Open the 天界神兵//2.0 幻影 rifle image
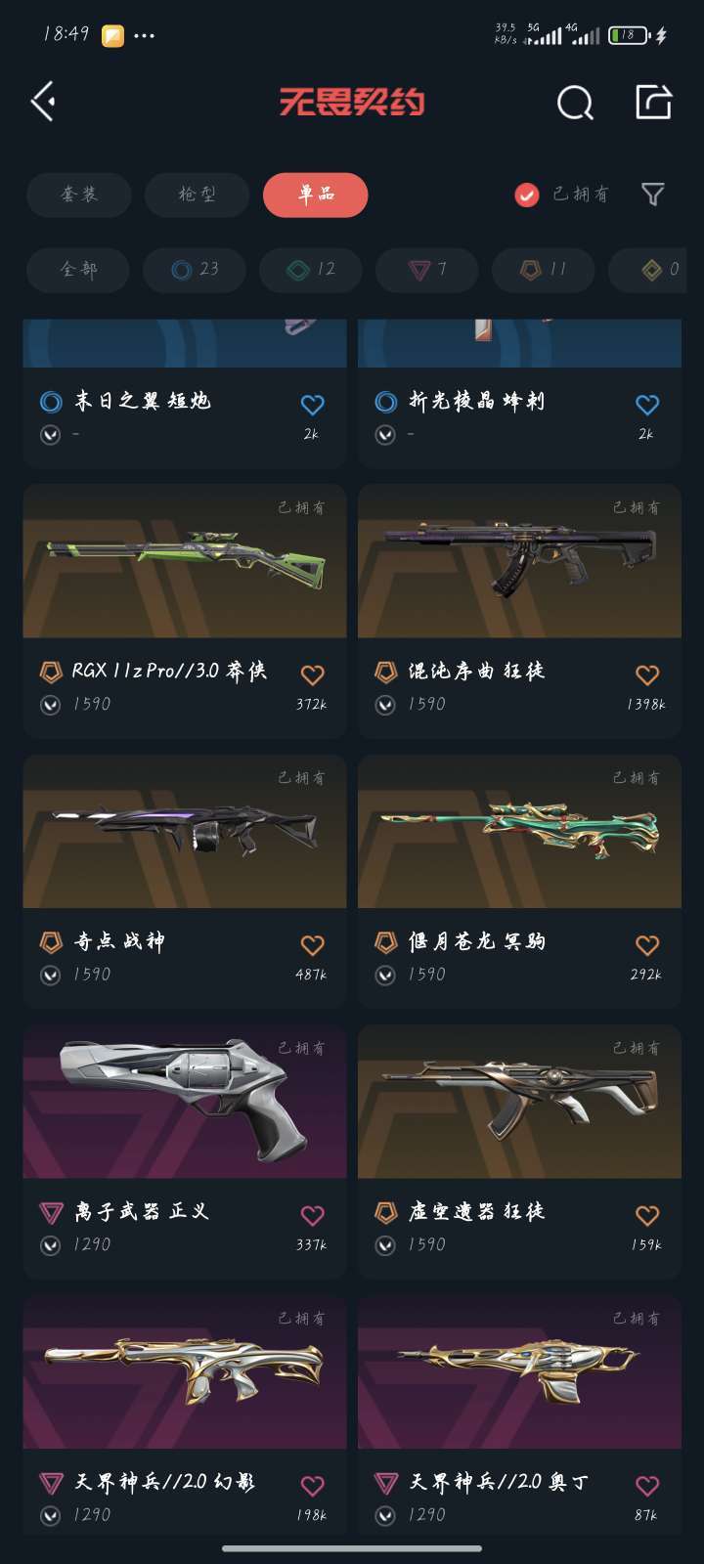Viewport: 704px width, 1564px height. point(185,1372)
